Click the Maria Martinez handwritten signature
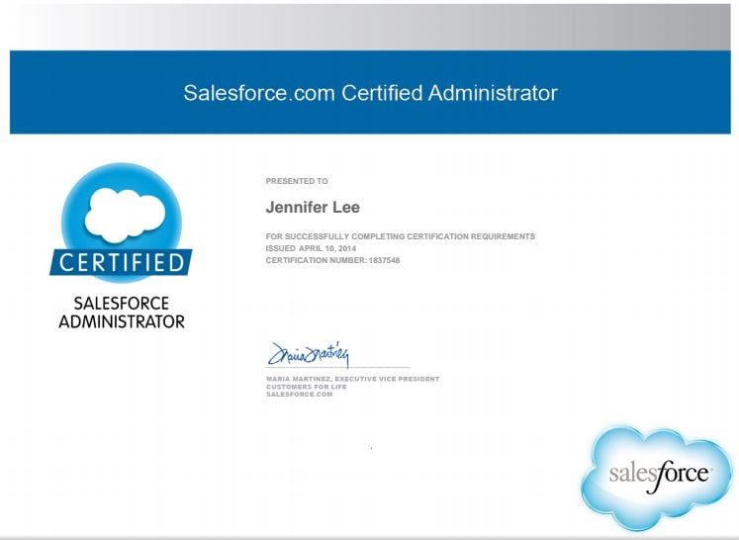739x540 pixels. [x=309, y=354]
